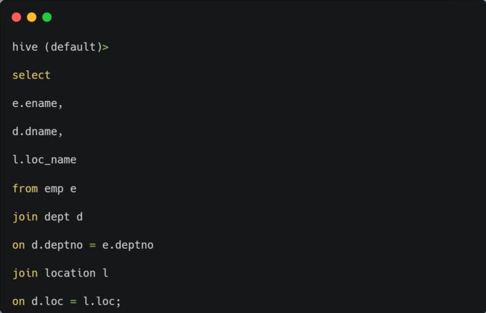This screenshot has width=486, height=313.
Task: Click l.loc; at the end of query
Action: [x=102, y=301]
